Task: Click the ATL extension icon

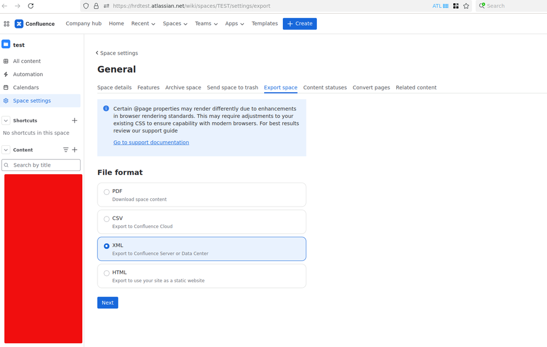Action: [440, 6]
